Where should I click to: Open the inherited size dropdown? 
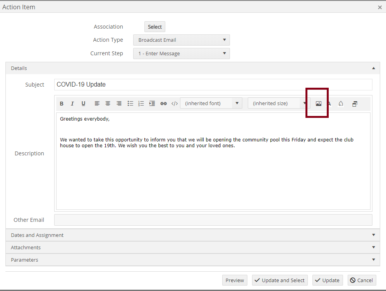(x=279, y=103)
